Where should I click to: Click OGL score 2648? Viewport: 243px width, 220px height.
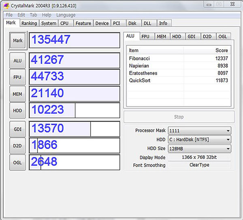click(75, 162)
